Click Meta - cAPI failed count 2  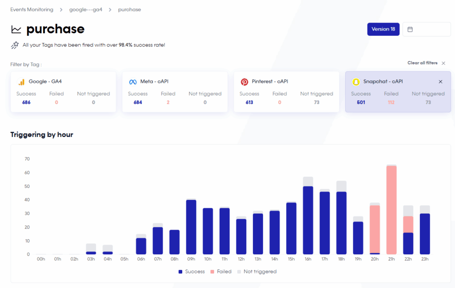coord(168,102)
